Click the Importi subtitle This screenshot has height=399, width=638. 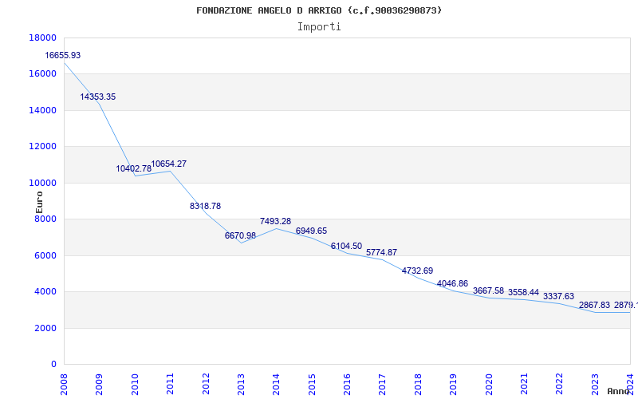(x=319, y=27)
